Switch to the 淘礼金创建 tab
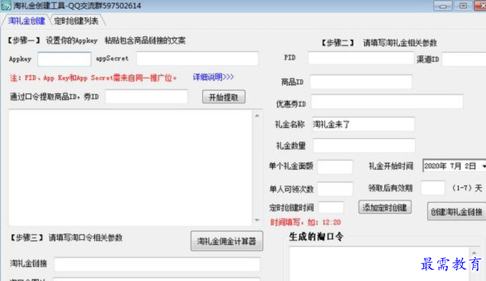 point(26,21)
